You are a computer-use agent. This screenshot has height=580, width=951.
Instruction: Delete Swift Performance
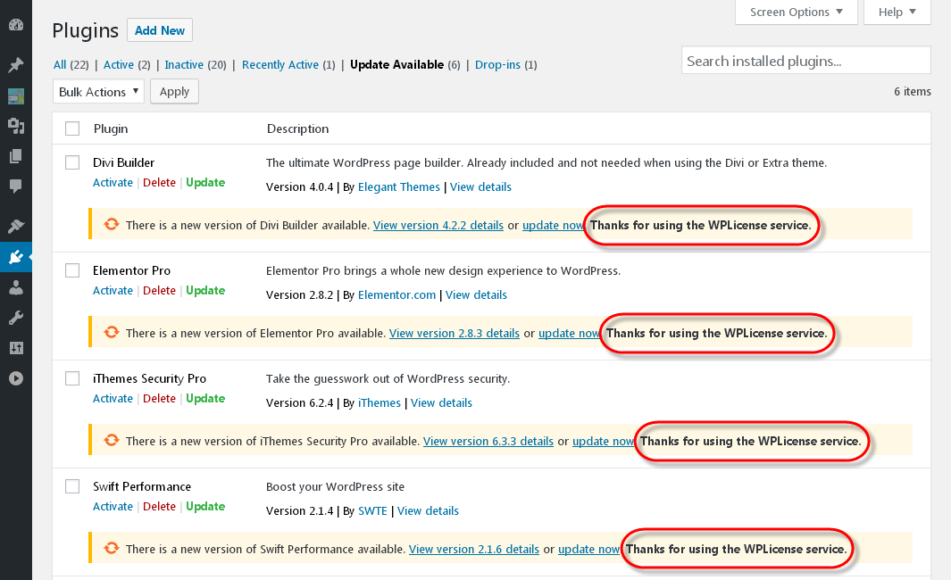(x=160, y=506)
